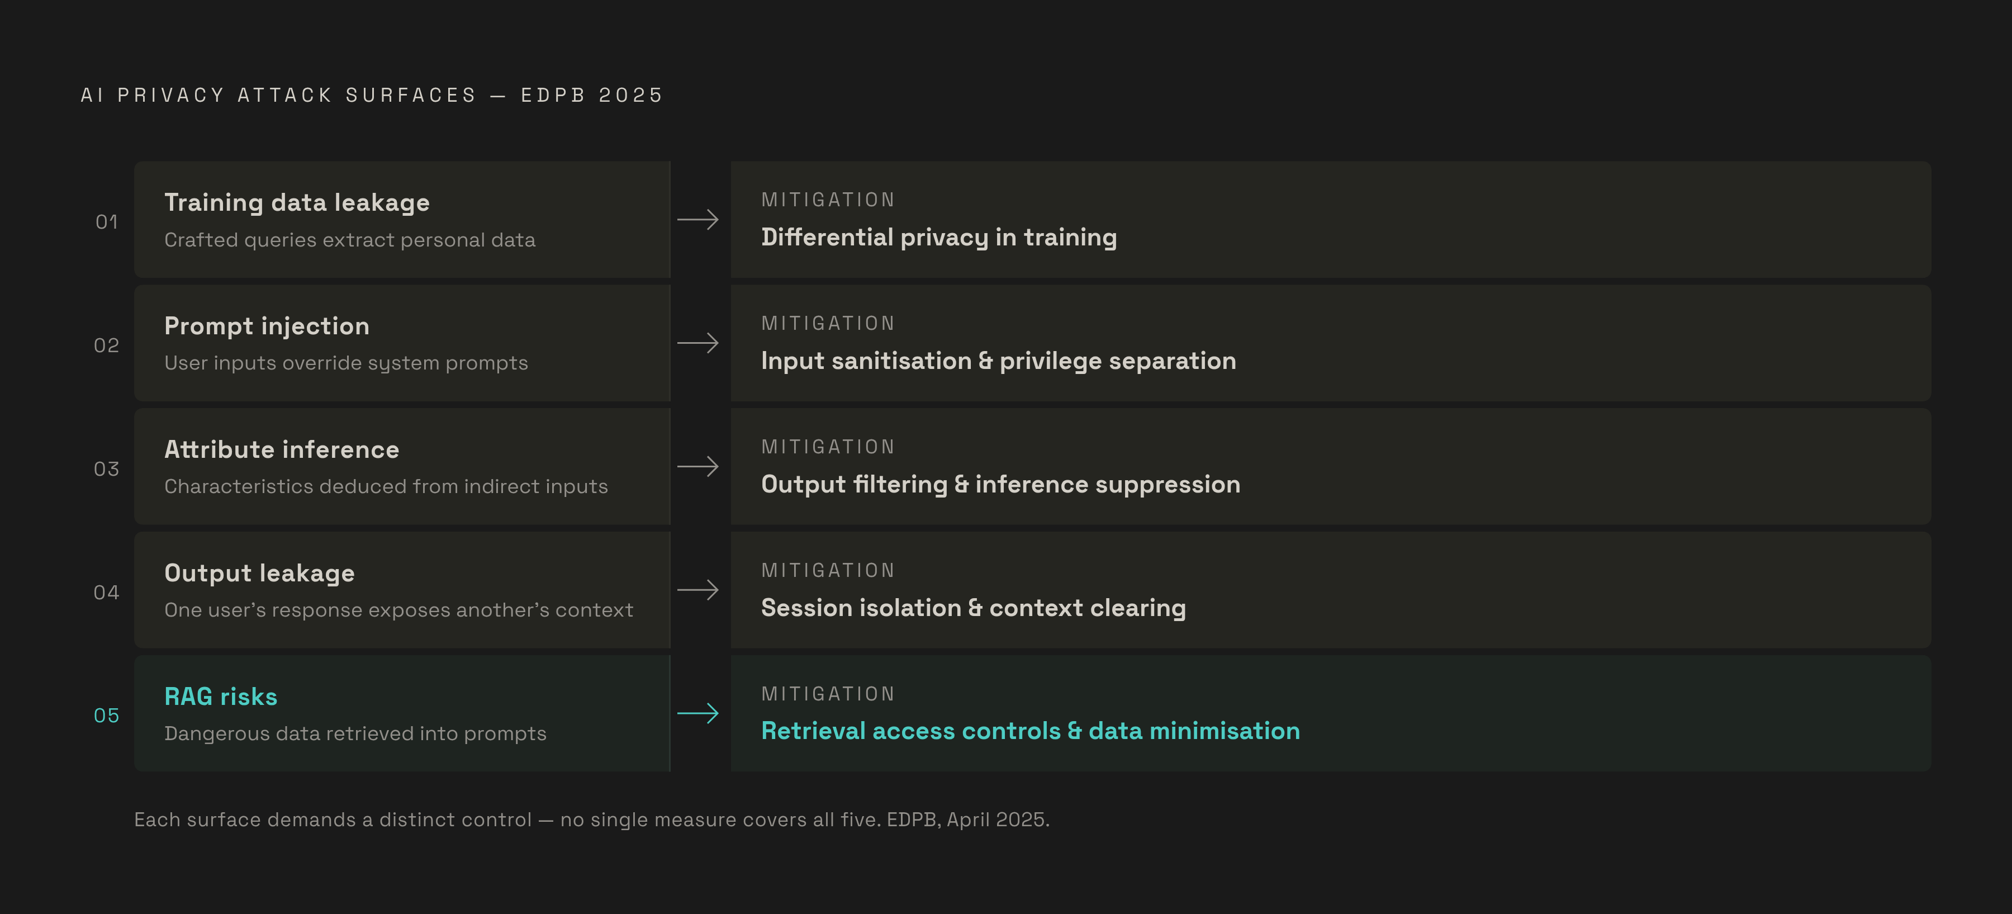This screenshot has width=2012, height=914.
Task: Click row number 03
Action: tap(107, 468)
